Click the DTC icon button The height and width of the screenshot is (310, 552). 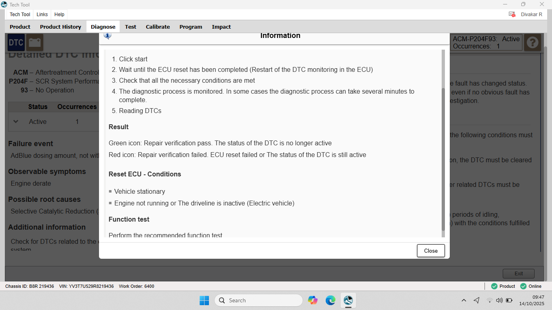coord(16,42)
